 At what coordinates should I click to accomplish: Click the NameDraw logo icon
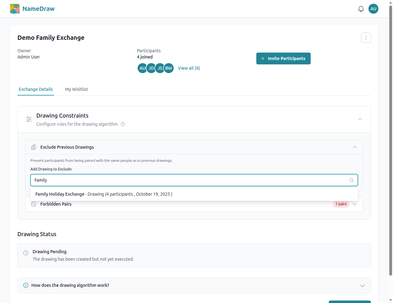[x=15, y=9]
